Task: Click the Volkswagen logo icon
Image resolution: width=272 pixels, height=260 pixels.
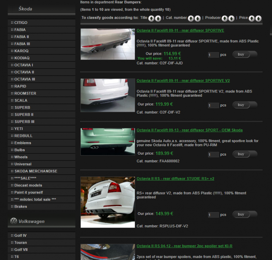Action: point(14,221)
